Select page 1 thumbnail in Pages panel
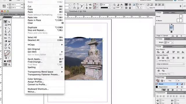 [171, 28]
